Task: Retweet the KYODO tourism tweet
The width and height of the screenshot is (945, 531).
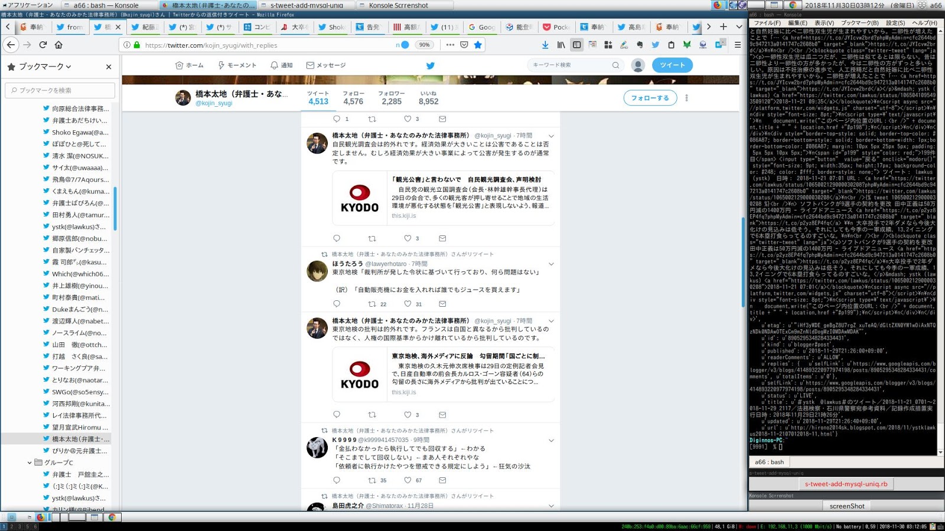Action: coord(372,238)
